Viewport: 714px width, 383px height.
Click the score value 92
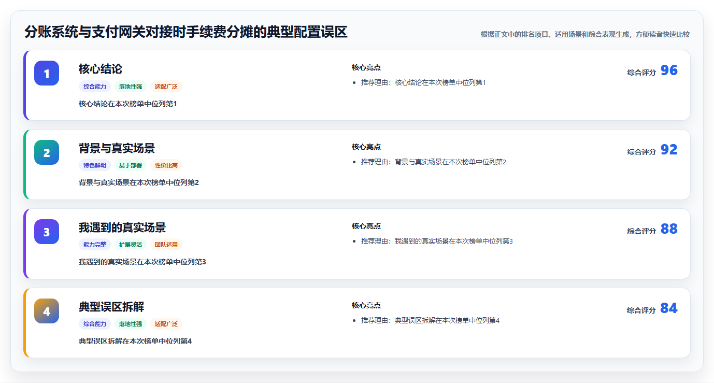pyautogui.click(x=669, y=150)
